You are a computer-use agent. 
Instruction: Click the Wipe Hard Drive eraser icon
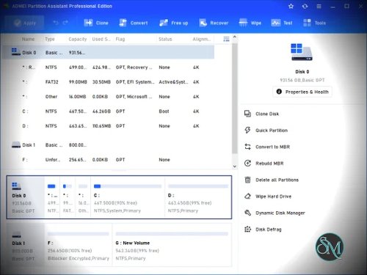[x=247, y=196]
